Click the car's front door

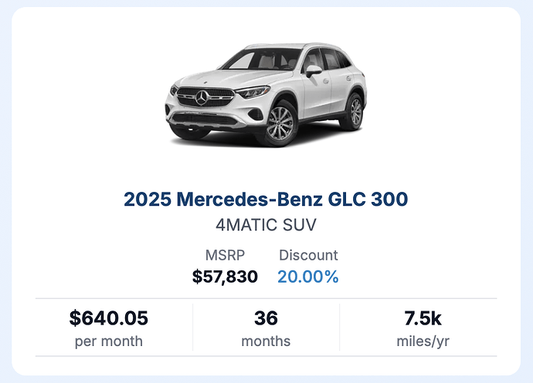tap(317, 89)
